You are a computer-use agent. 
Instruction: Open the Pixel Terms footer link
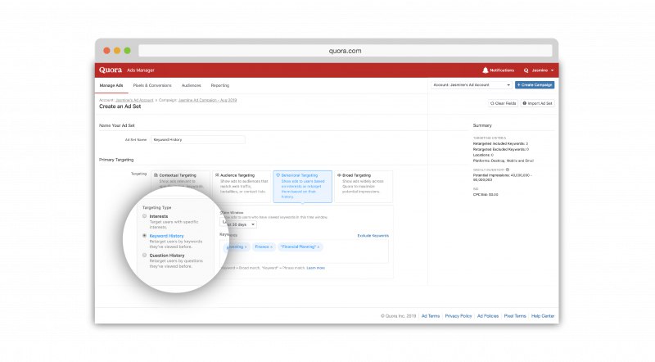click(515, 316)
